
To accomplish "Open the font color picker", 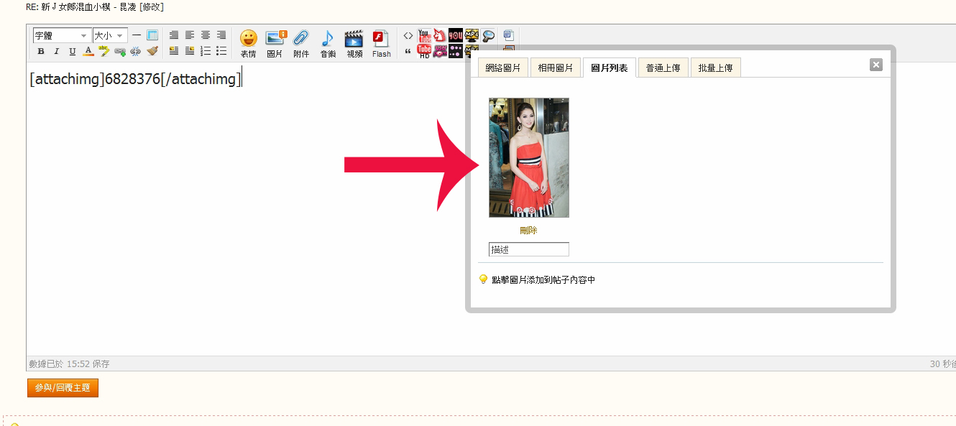I will (x=88, y=51).
